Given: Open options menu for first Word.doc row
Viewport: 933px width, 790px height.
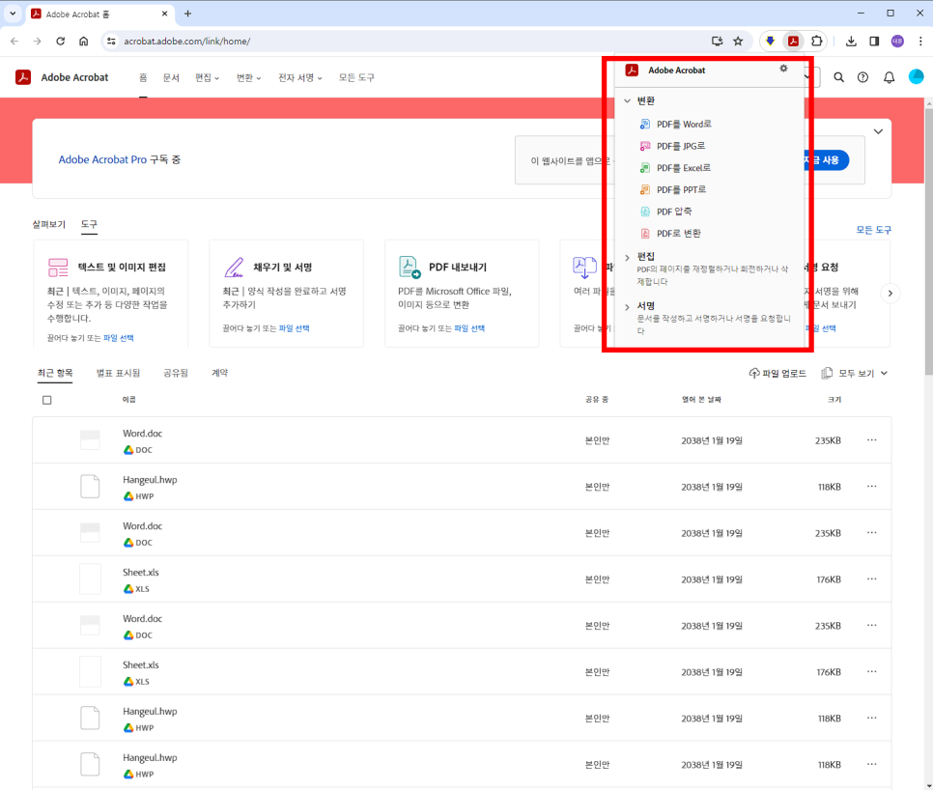Looking at the screenshot, I should (872, 440).
